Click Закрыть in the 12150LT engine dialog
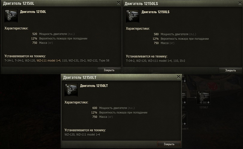Screen dimensions: 243x149 169,144
